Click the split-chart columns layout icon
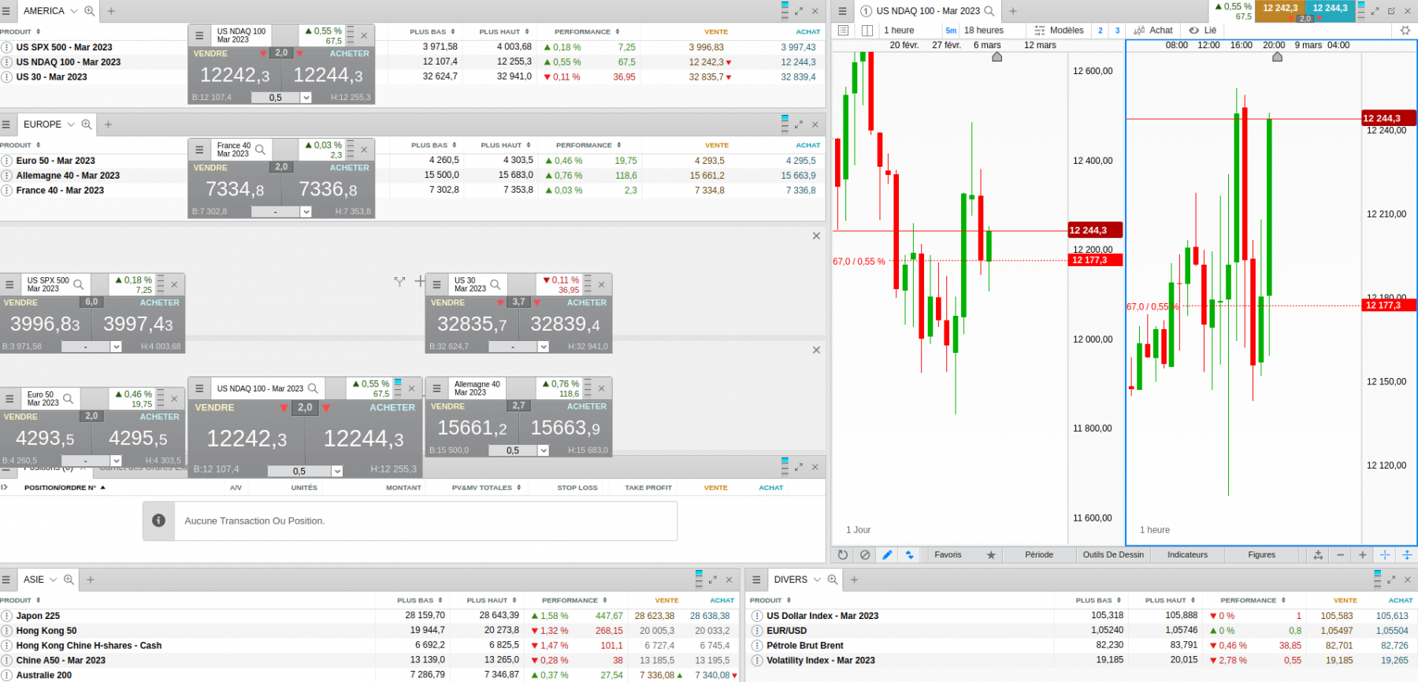The width and height of the screenshot is (1418, 682). point(867,30)
